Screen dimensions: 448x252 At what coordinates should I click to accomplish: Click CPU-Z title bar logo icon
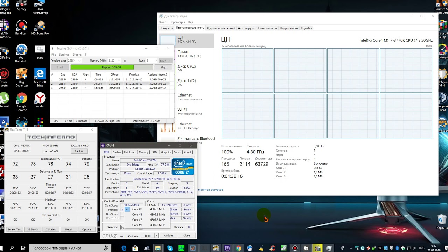coord(103,145)
